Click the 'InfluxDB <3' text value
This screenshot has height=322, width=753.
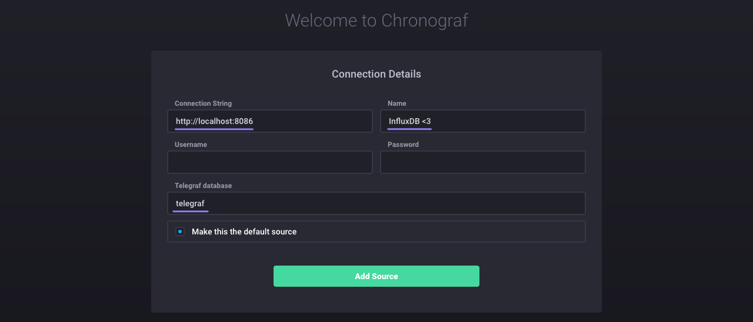tap(409, 121)
